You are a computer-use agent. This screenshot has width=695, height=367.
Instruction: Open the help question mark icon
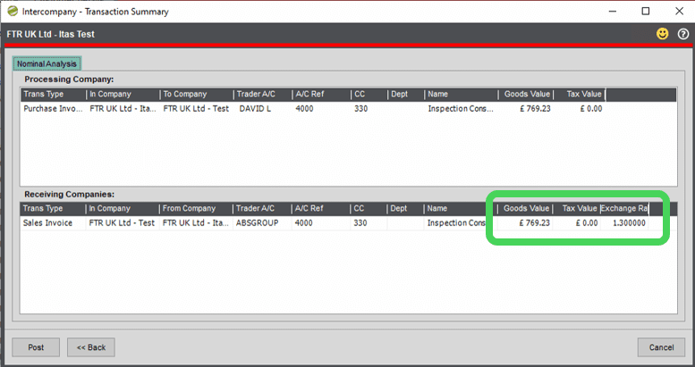coord(683,34)
